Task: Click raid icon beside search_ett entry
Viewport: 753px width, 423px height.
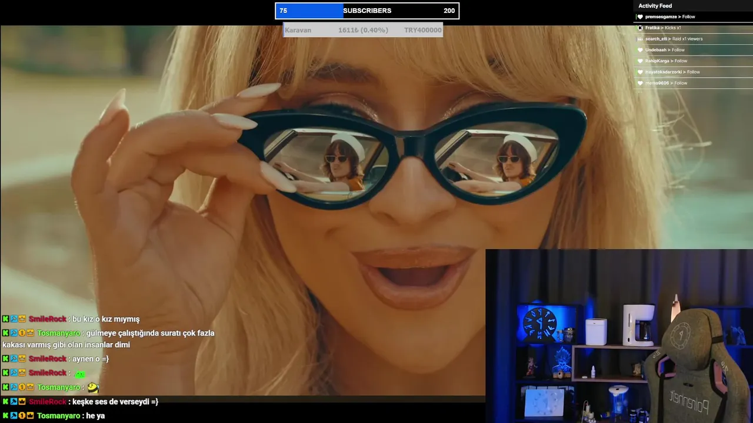Action: point(640,39)
